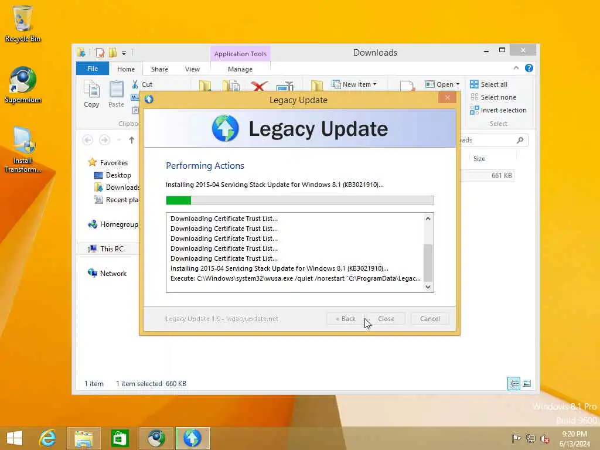Click the log scrollbar thumb
This screenshot has width=600, height=450.
pyautogui.click(x=428, y=262)
